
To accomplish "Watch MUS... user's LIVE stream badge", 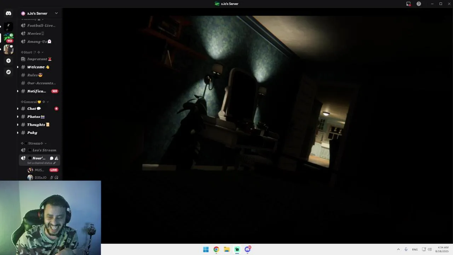I will point(54,170).
